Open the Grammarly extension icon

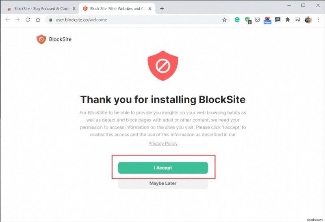coord(237,19)
